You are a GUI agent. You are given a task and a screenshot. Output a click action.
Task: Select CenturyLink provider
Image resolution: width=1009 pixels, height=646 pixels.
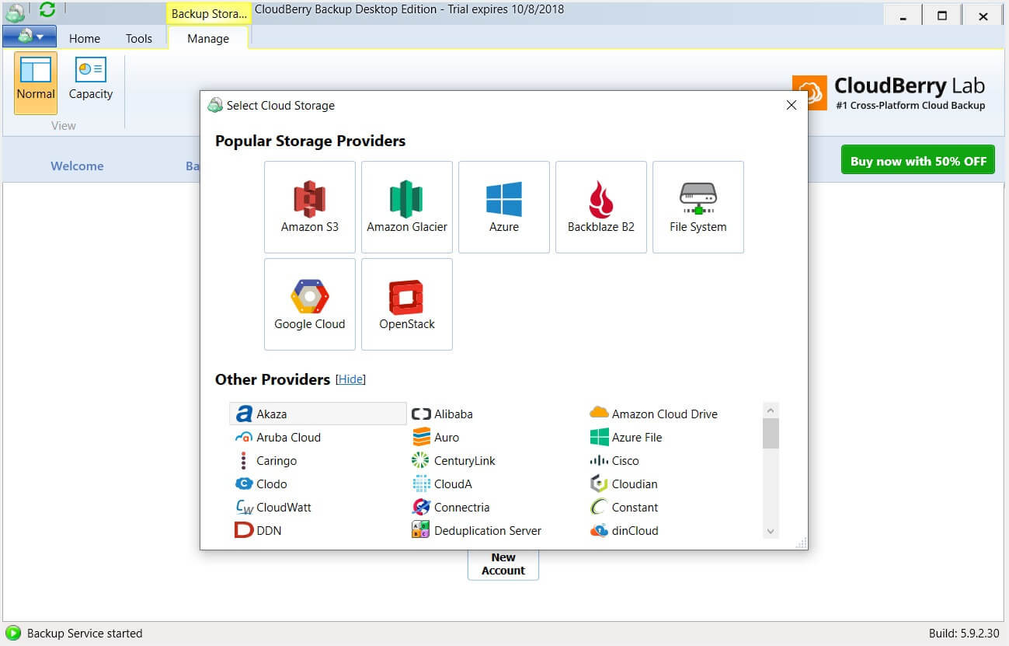click(x=454, y=460)
